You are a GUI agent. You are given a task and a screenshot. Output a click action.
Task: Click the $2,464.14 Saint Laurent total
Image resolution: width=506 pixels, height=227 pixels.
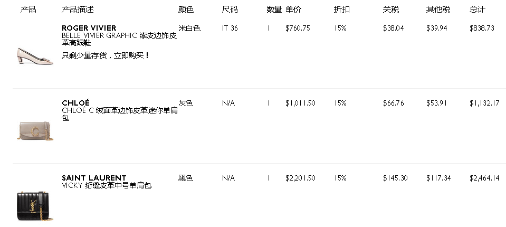(x=484, y=178)
